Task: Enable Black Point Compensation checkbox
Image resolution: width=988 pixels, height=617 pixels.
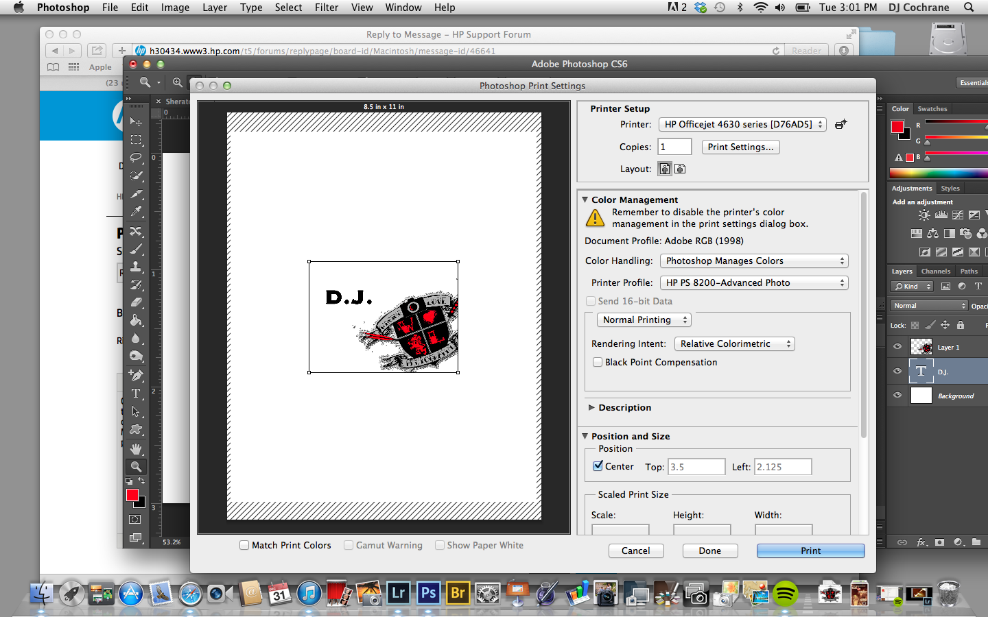Action: click(598, 362)
